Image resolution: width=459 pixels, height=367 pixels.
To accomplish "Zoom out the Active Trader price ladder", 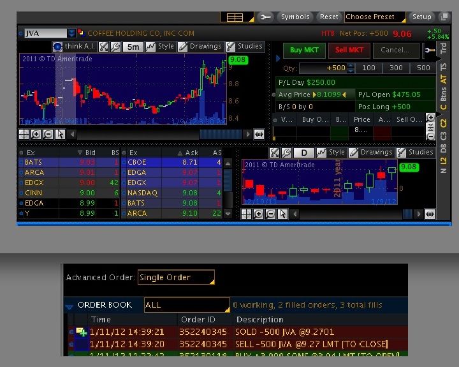I will click(430, 136).
